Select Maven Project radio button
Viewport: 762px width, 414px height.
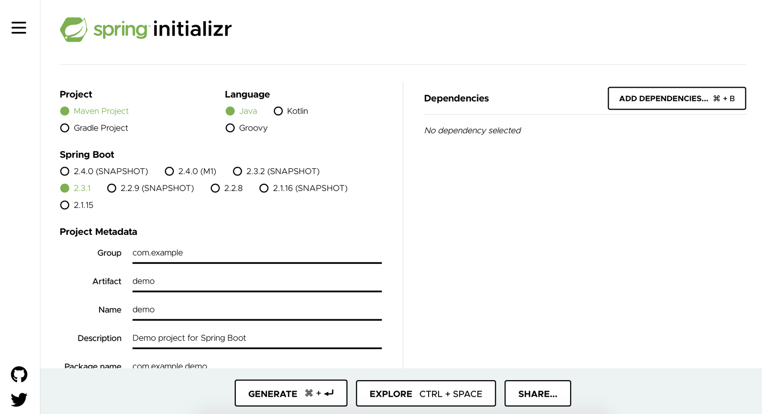[94, 111]
